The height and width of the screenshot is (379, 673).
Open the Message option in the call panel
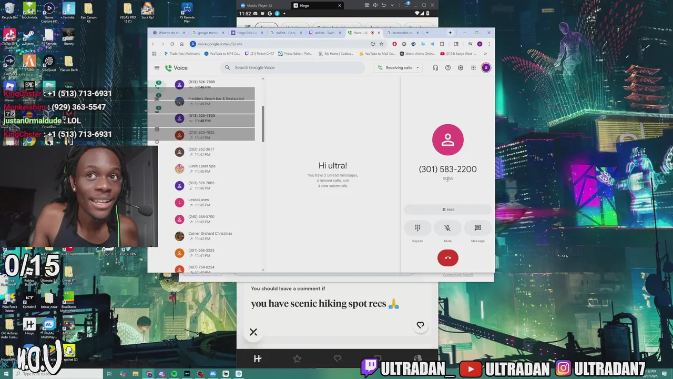[x=477, y=228]
